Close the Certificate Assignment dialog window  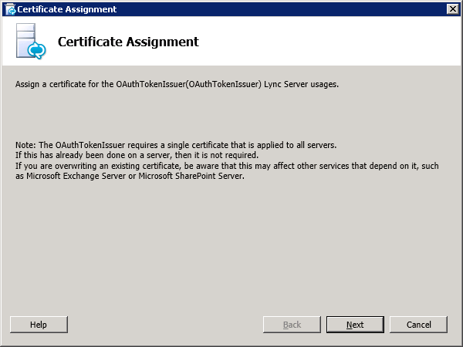coord(453,9)
